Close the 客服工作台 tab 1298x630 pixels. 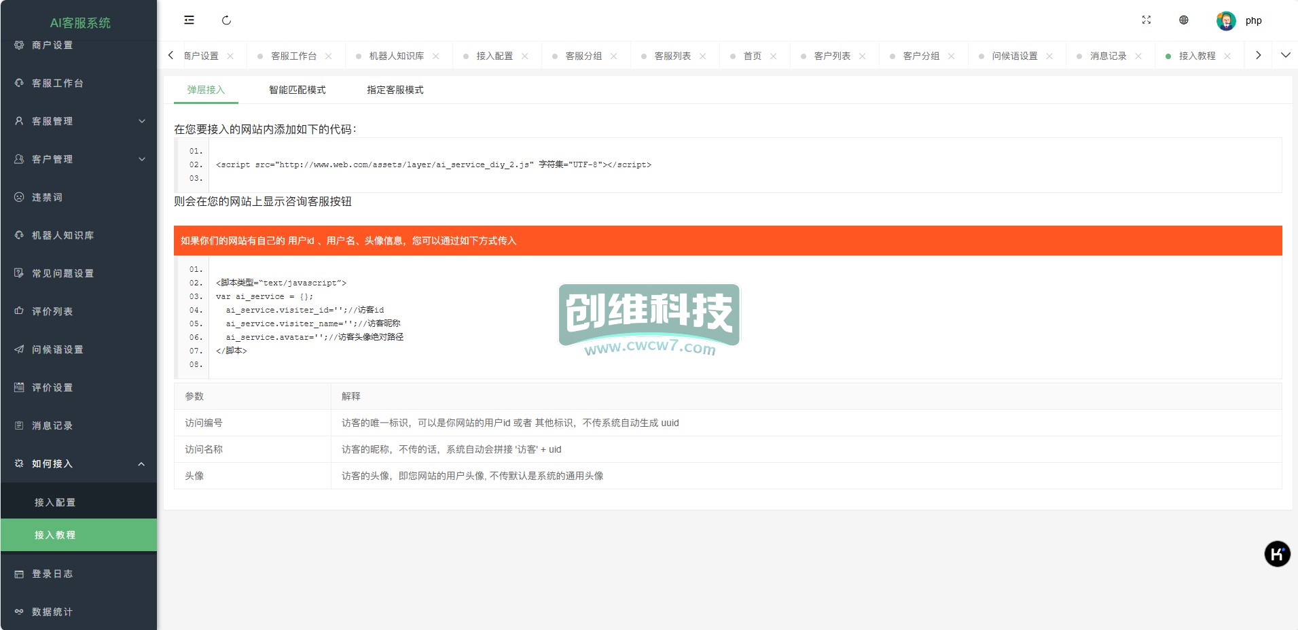tap(329, 56)
